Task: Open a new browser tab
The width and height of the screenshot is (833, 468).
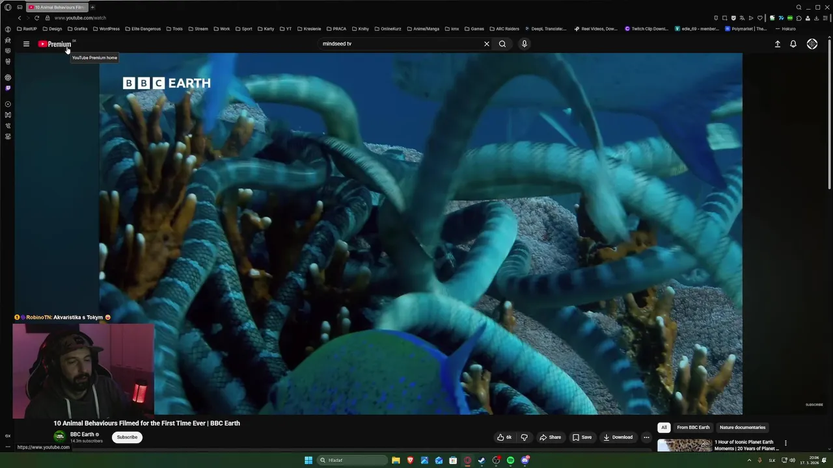Action: (92, 7)
